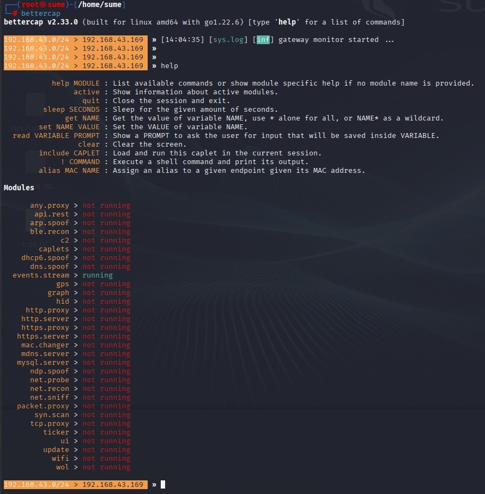Click the events.stream module name
Viewport: 485px width, 494px height.
pyautogui.click(x=41, y=275)
